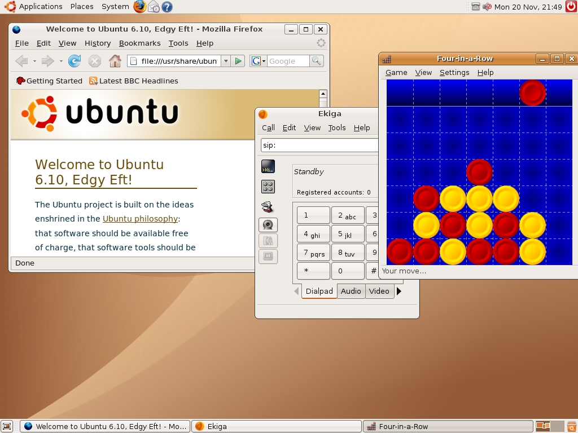Click the Firefox Reload page icon
The image size is (578, 433).
coord(75,61)
